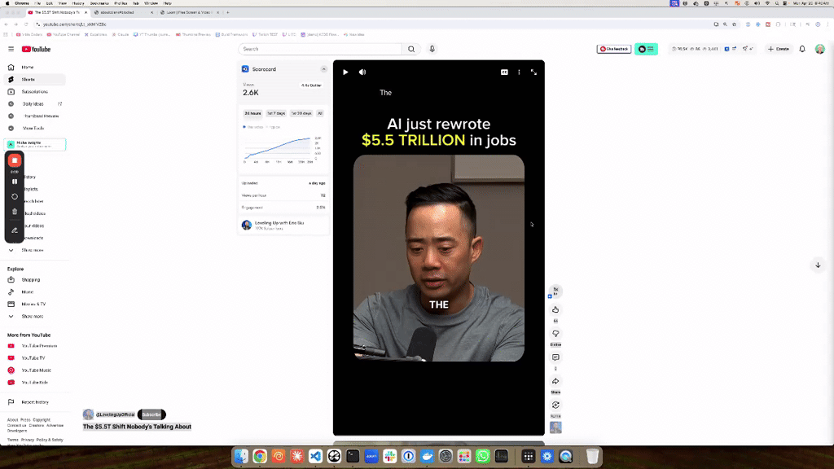Image resolution: width=834 pixels, height=469 pixels.
Task: Select the 1st 7 days range tab
Action: point(276,113)
